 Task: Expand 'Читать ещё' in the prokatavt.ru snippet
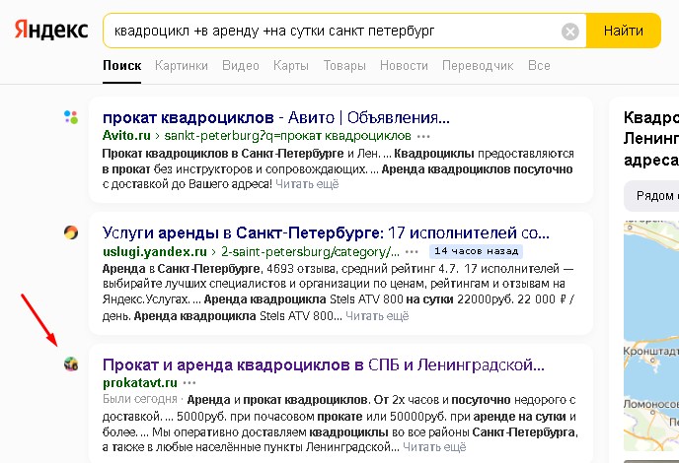click(x=434, y=447)
